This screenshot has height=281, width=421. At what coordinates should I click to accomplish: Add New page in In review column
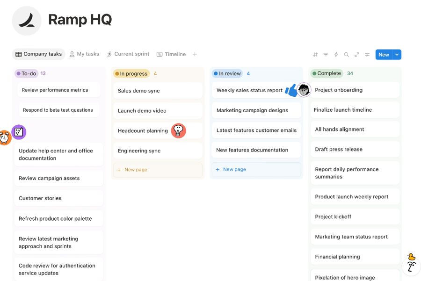pyautogui.click(x=256, y=169)
